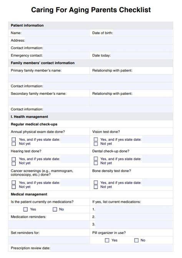Image resolution: width=182 pixels, height=258 pixels.
Task: Tick Not yet under Hearing test done
Action: 14,163
